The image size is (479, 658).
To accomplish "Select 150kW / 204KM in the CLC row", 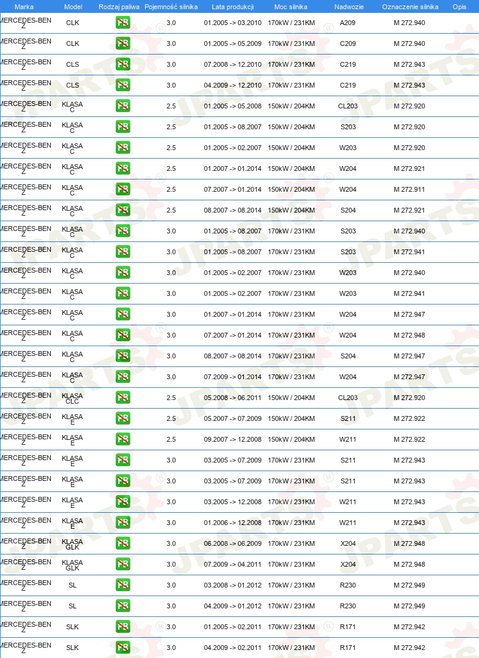I will point(291,398).
